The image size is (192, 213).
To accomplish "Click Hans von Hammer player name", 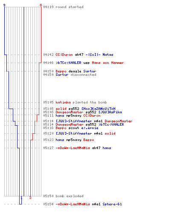I will point(108,63).
